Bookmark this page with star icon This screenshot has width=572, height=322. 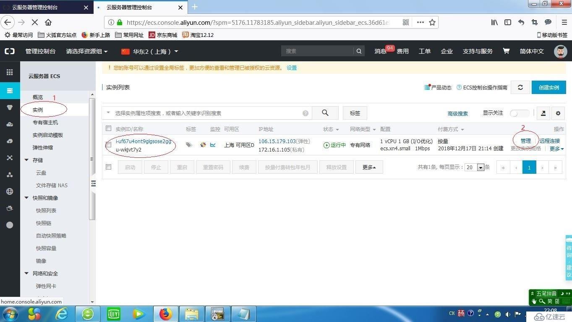coord(432,22)
